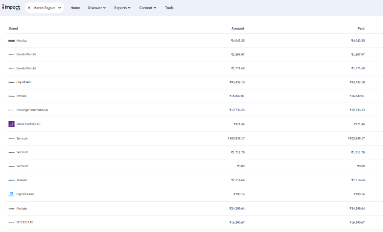This screenshot has height=232, width=383.
Task: Click Semrush's ₹103,849.17 Amount value
Action: coord(236,138)
